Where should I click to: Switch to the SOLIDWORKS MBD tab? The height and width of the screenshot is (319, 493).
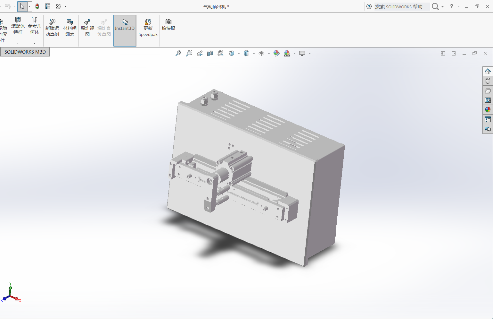(x=25, y=52)
